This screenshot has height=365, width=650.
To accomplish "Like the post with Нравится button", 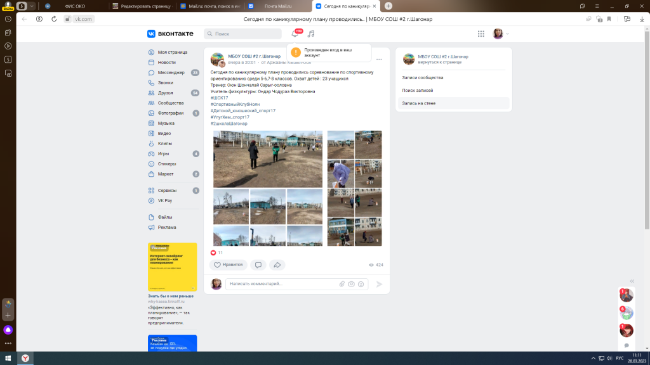I will coord(229,265).
